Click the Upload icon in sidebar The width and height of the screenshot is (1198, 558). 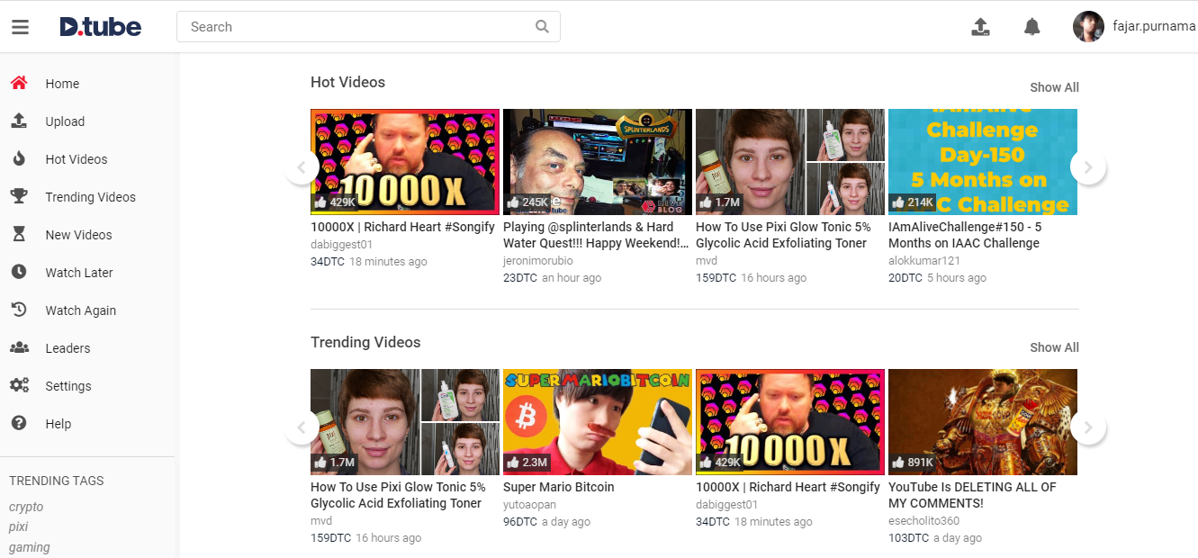19,121
